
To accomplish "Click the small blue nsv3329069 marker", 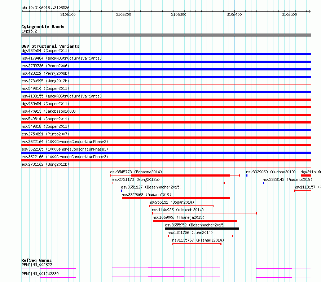I will (247, 175).
